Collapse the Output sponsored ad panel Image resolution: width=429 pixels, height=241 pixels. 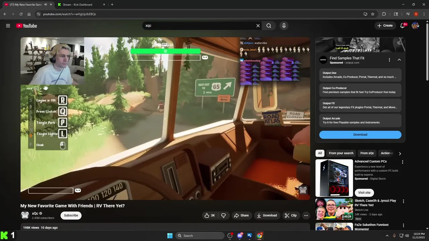click(x=399, y=60)
